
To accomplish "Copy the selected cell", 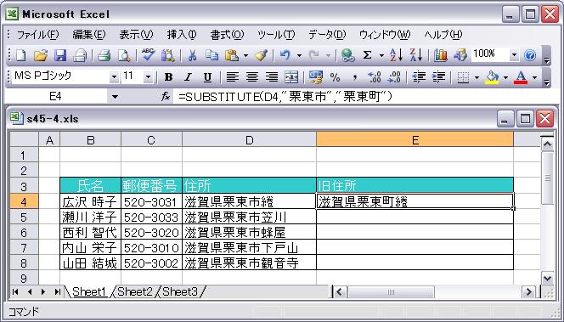I will click(x=211, y=55).
